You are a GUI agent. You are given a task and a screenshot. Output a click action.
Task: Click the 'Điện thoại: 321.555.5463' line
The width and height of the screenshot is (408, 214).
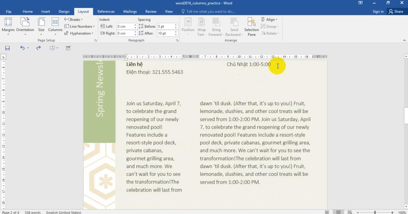[x=155, y=72]
